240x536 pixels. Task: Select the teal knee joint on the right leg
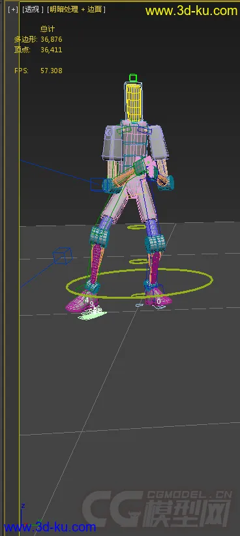point(155,243)
